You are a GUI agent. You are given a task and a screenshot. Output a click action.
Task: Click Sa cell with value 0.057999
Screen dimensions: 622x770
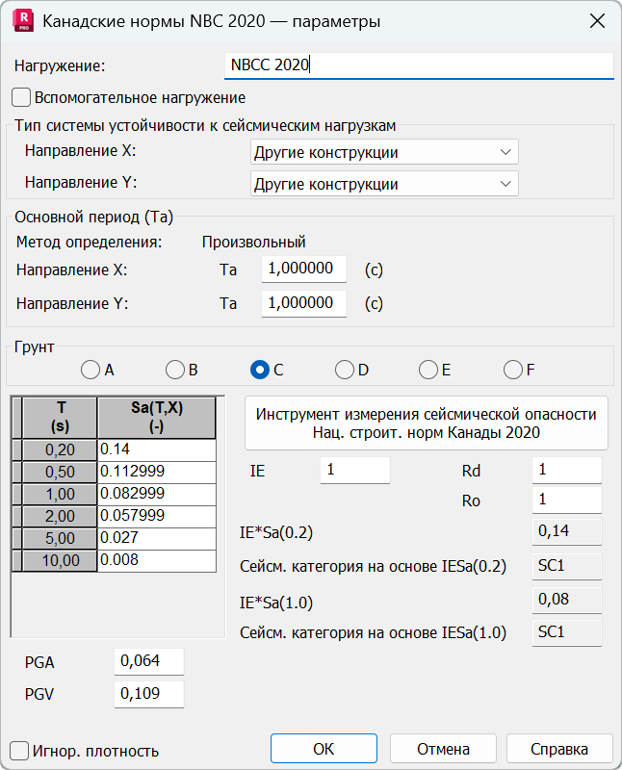[157, 516]
